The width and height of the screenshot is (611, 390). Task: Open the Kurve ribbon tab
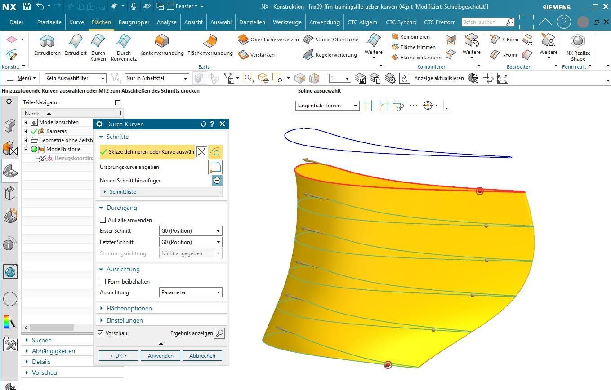tap(76, 22)
